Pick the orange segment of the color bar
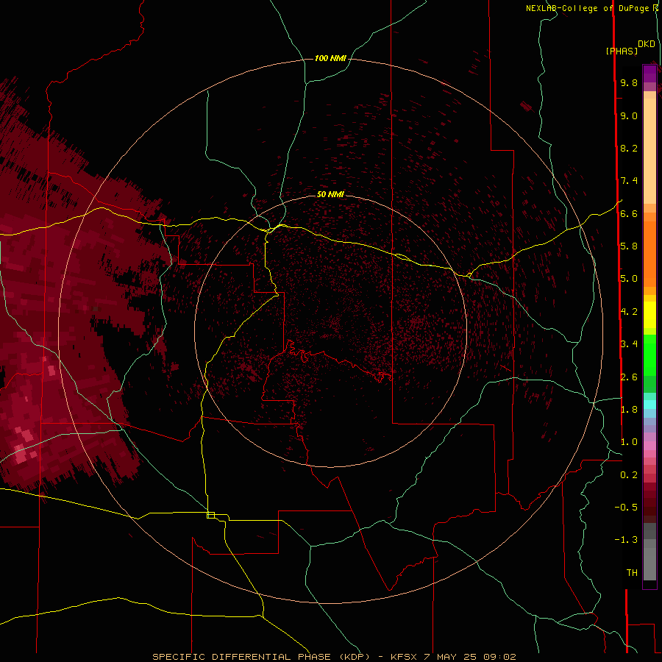The image size is (662, 662). tap(649, 255)
